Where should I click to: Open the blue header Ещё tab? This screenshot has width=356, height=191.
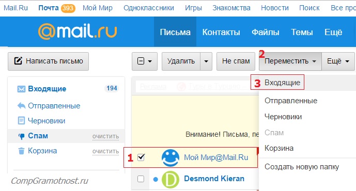click(x=333, y=32)
